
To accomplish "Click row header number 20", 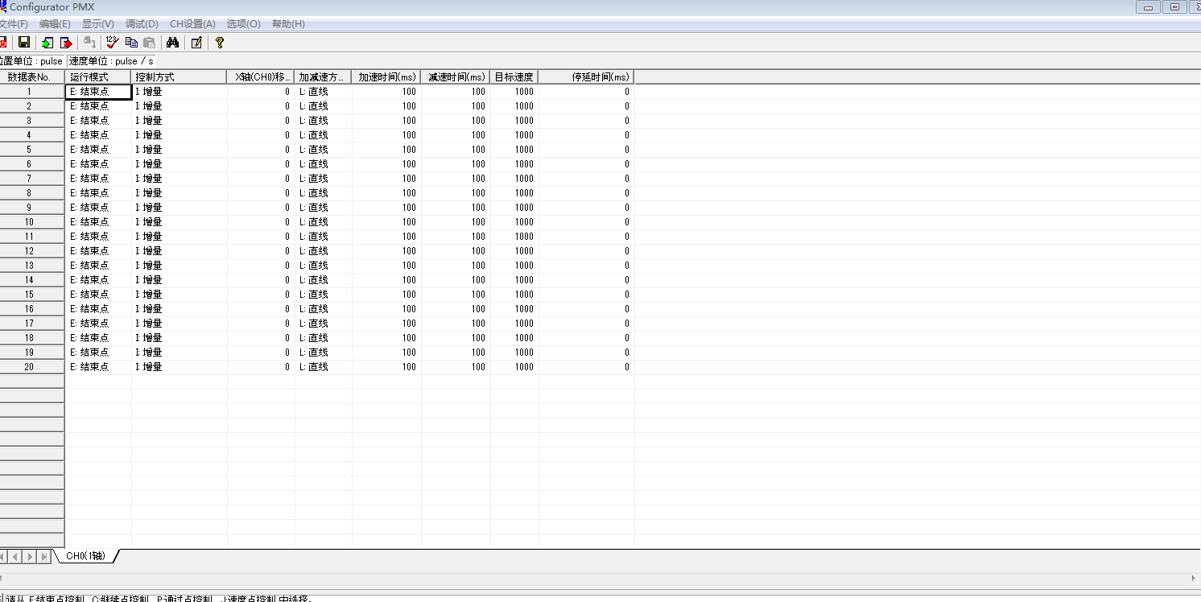I will point(30,367).
